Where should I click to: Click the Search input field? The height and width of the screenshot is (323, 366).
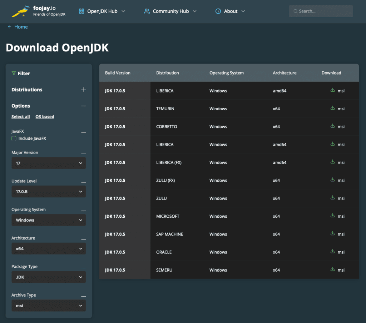(321, 11)
